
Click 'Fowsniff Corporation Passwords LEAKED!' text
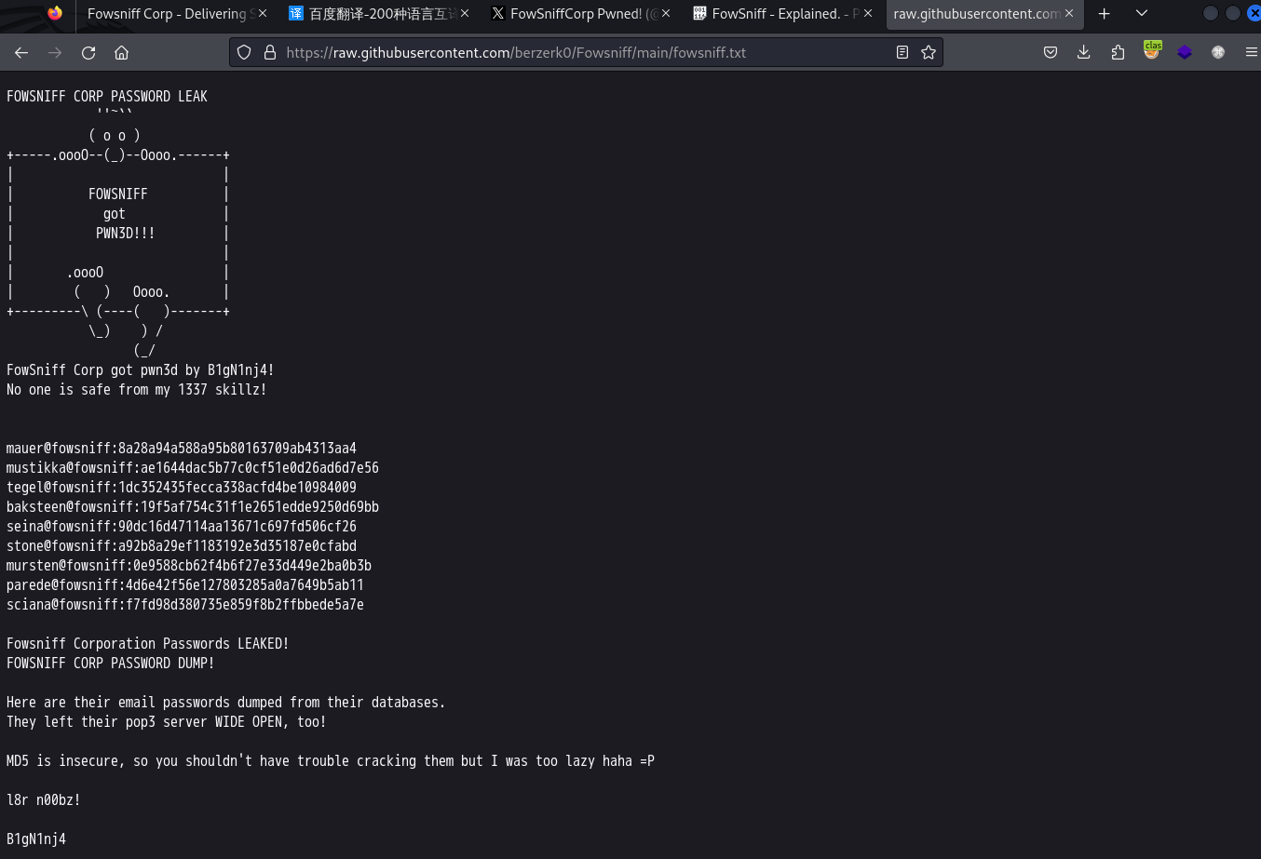pyautogui.click(x=148, y=644)
